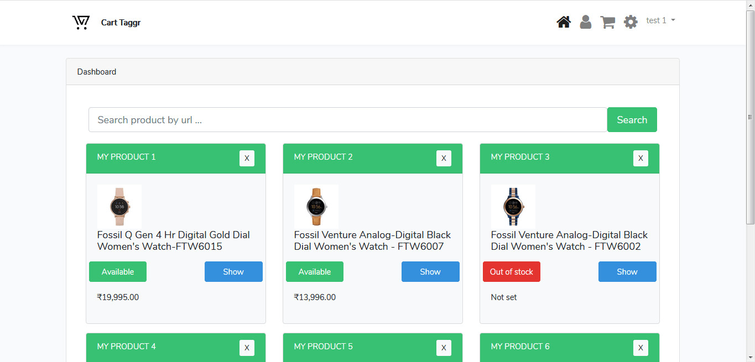Click the home icon in the navbar
Screen dimensions: 755x362
pos(563,22)
